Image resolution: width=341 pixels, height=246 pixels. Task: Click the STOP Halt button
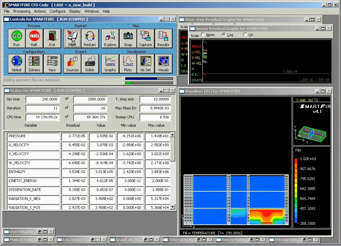pos(34,38)
